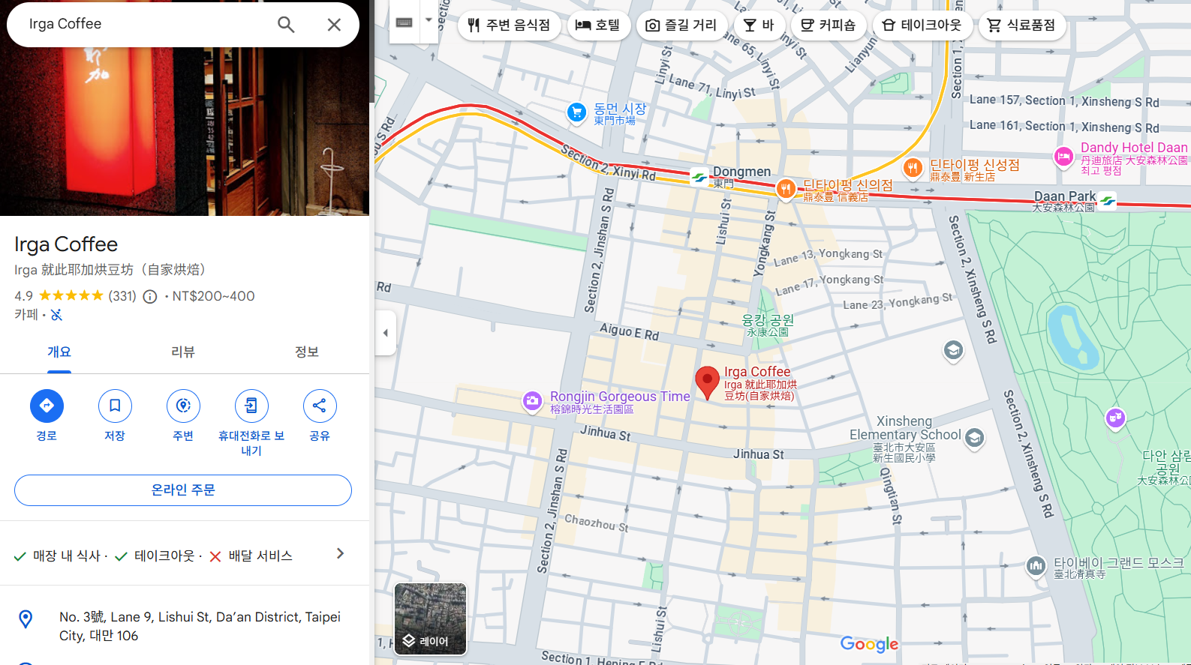The image size is (1191, 665).
Task: Expand the service options chevron
Action: coord(341,553)
